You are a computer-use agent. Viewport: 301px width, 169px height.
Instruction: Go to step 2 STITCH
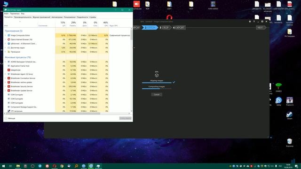(x=150, y=28)
